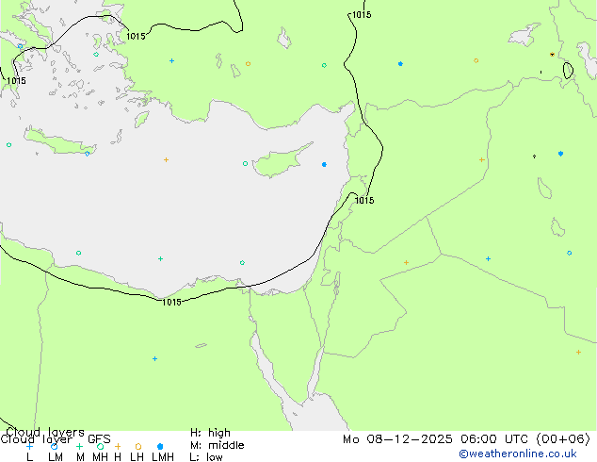597x462 pixels.
Task: Click the green circle MH legend symbol
Action: point(100,446)
